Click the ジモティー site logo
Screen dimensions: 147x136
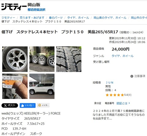point(14,7)
